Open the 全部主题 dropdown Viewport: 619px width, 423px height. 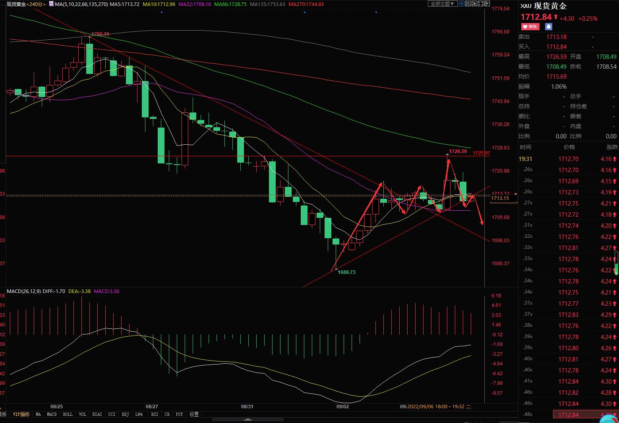pos(443,4)
